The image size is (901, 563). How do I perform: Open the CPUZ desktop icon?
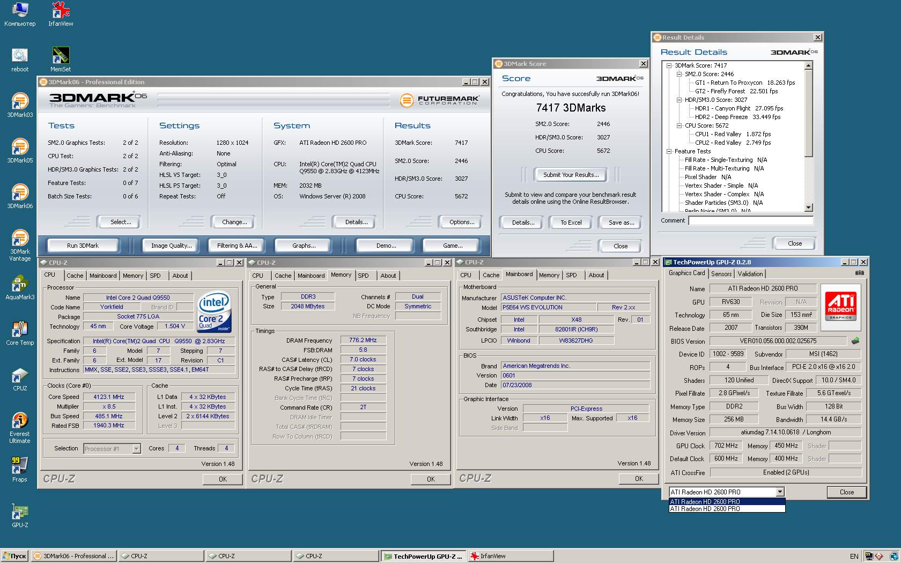(20, 379)
